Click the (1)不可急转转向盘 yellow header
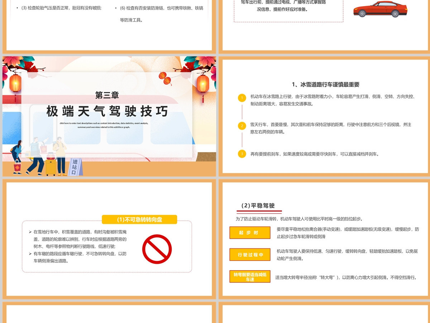 [x=139, y=219]
